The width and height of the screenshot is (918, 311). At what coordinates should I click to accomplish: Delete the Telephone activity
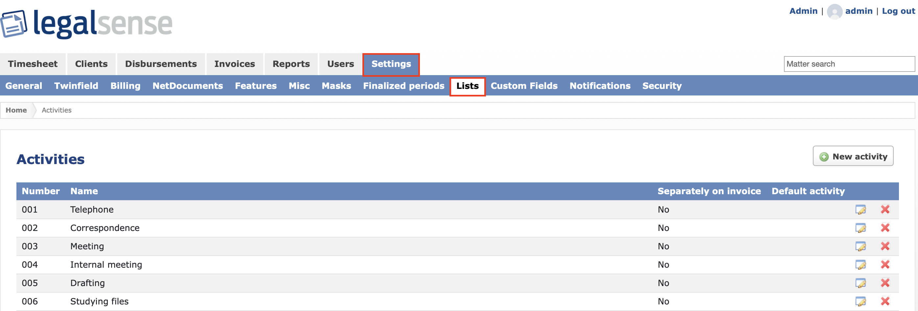[x=885, y=209]
